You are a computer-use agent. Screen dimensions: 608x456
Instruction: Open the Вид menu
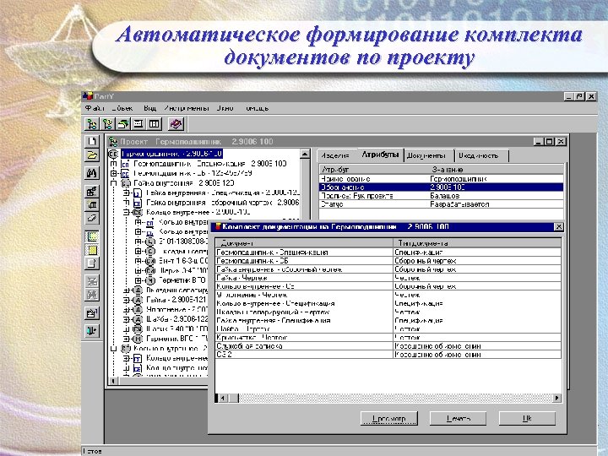pyautogui.click(x=149, y=108)
